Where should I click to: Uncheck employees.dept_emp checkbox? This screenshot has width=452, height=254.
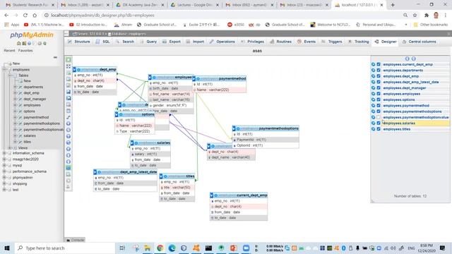379,76
